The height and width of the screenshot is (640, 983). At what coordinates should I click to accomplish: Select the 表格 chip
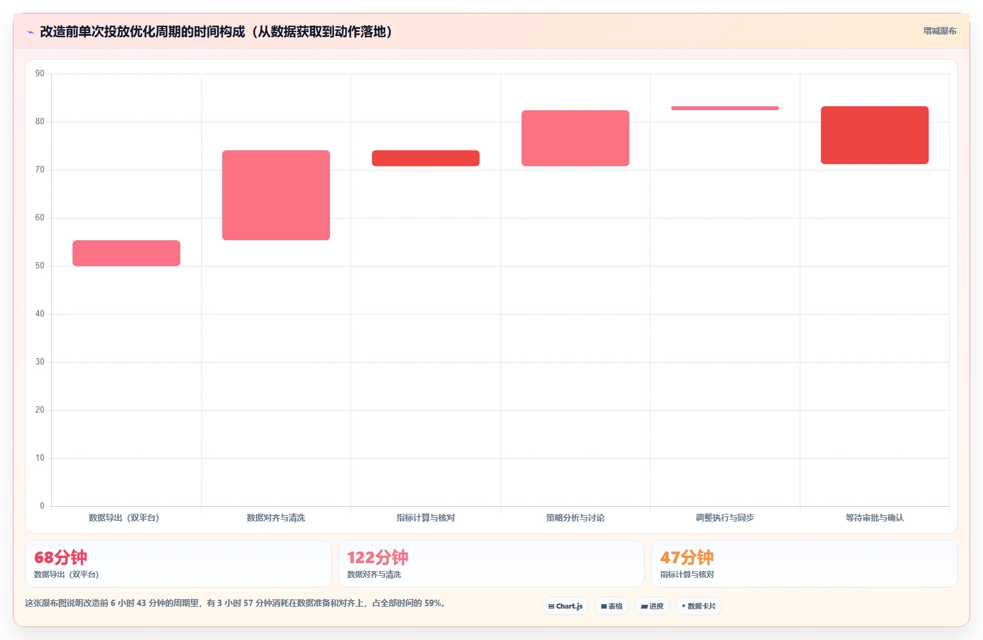click(611, 606)
